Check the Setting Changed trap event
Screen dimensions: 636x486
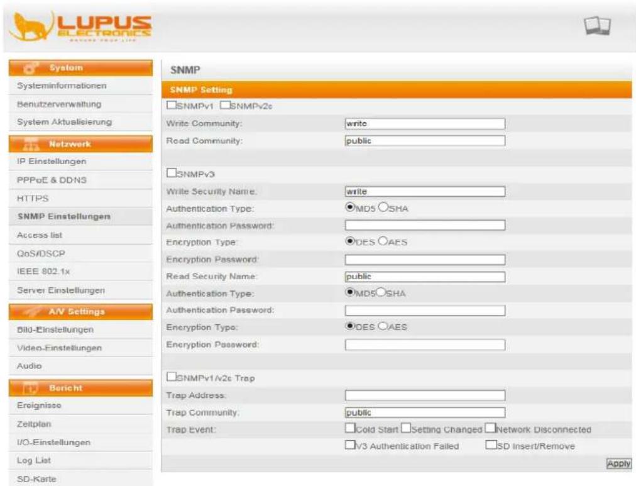pos(405,428)
